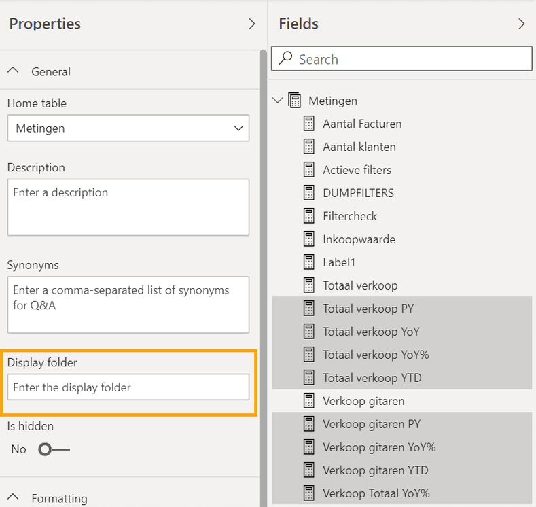536x507 pixels.
Task: Click the measure icon next to Aantal Facturen
Action: click(309, 124)
